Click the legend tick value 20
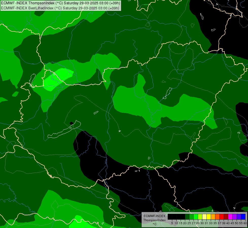This screenshot has width=248, height=228. (185, 223)
